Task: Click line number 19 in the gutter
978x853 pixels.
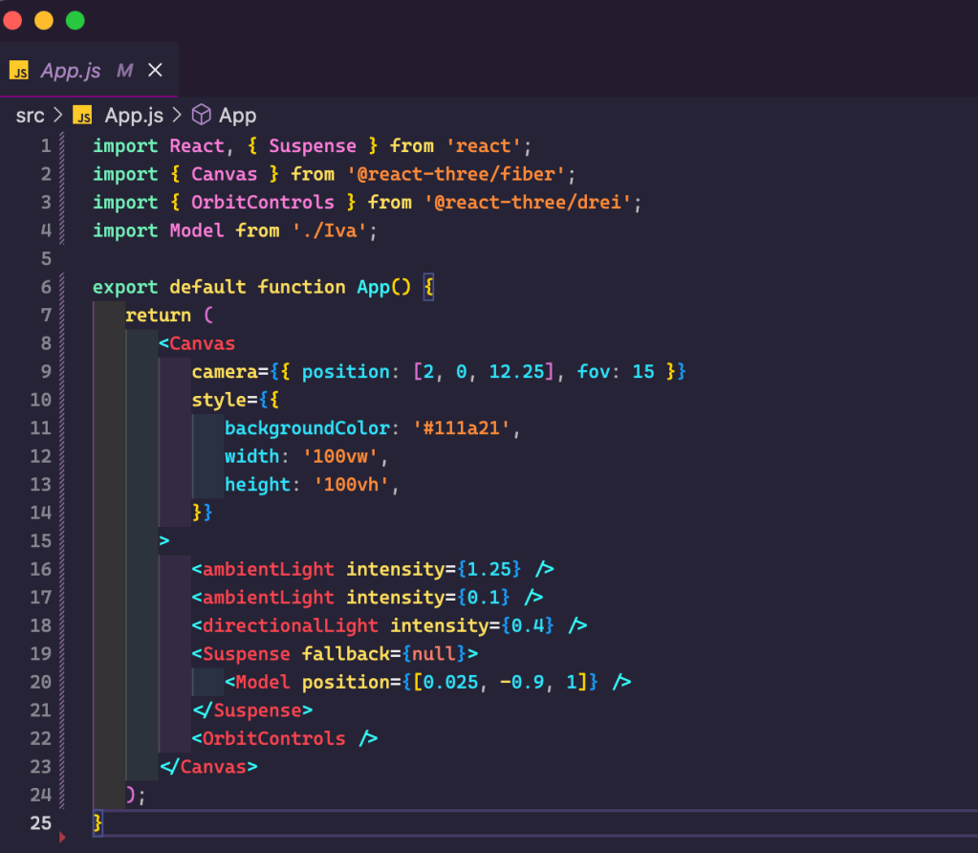Action: [41, 654]
